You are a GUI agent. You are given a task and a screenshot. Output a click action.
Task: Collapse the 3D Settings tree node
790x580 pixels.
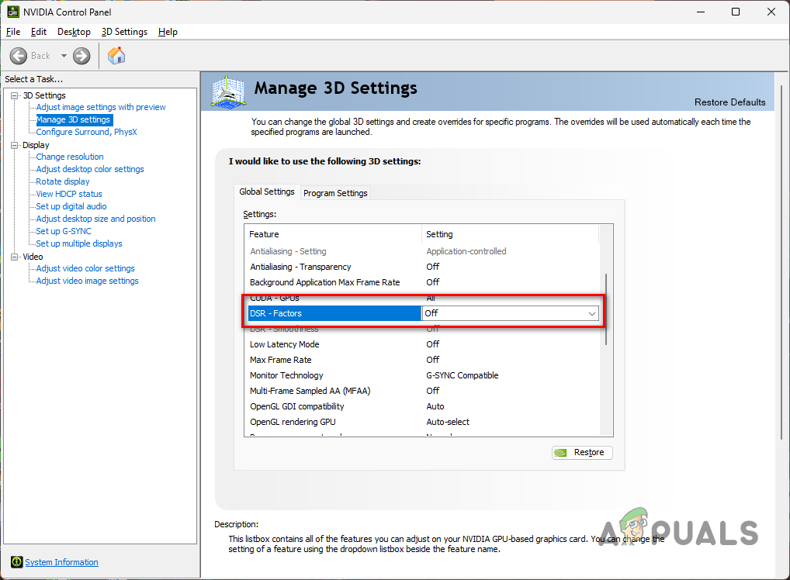click(15, 95)
